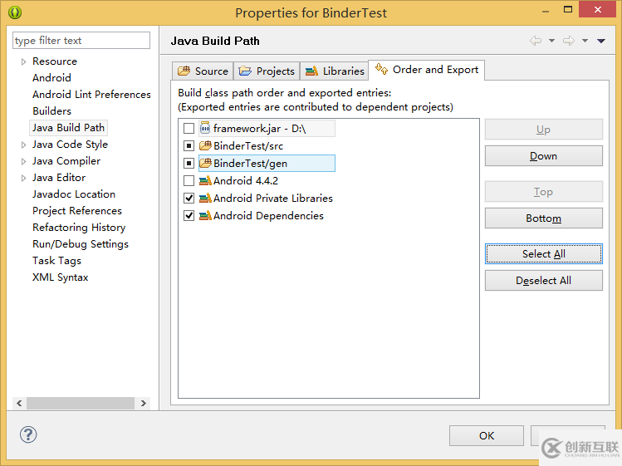Select the 'BinderTest/src' row text
The image size is (622, 466).
pyautogui.click(x=248, y=146)
